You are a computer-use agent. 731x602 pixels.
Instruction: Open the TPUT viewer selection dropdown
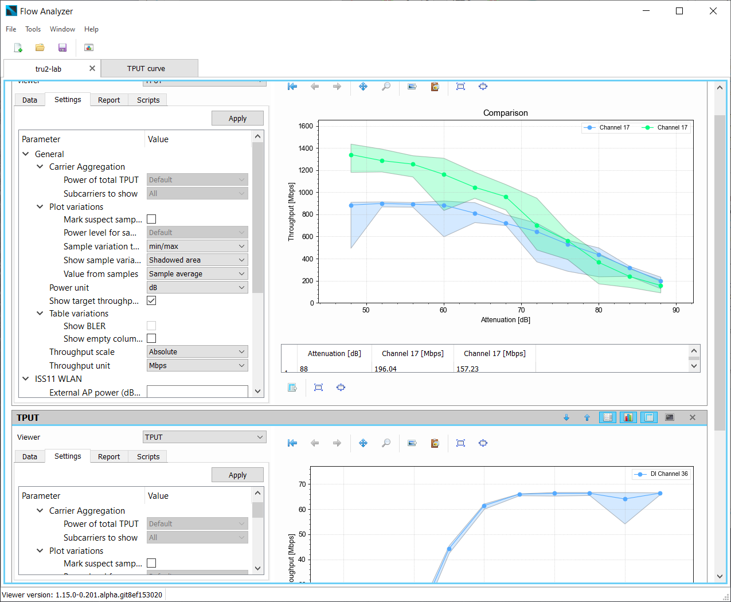coord(204,436)
